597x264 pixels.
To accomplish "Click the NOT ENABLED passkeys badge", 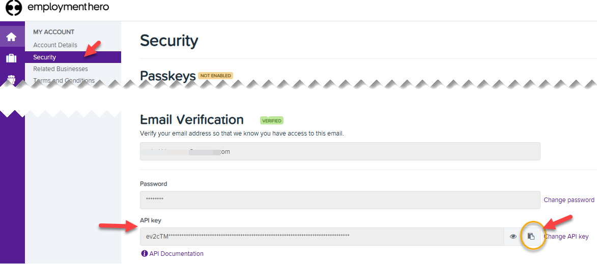I will pyautogui.click(x=216, y=76).
